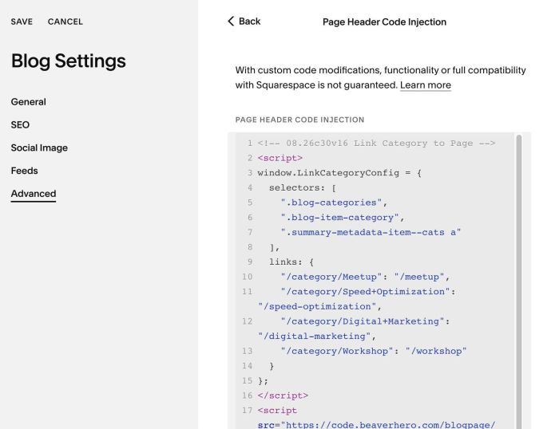Click line number 10 in gutter
This screenshot has height=429, width=559.
coord(247,277)
